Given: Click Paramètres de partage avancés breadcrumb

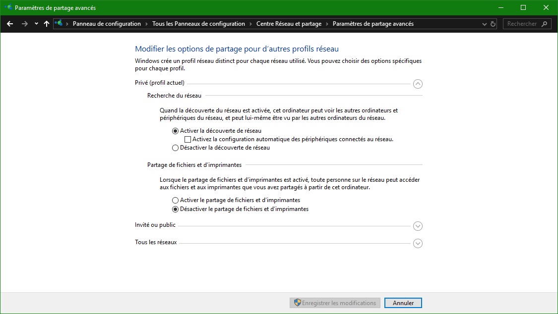Looking at the screenshot, I should (x=373, y=24).
